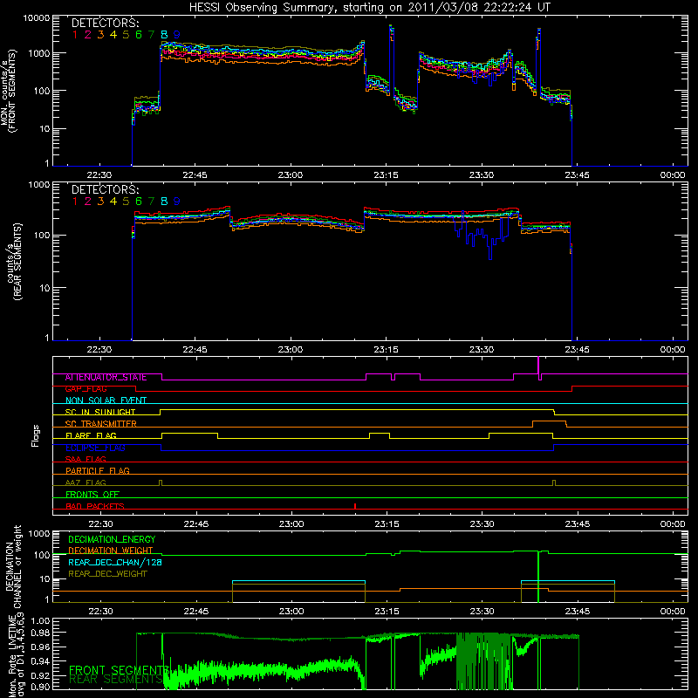Select detector 7 in front segments legend
The image size is (698, 698).
tap(151, 35)
